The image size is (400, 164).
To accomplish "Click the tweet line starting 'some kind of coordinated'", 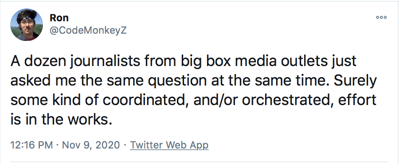I will (x=193, y=100).
